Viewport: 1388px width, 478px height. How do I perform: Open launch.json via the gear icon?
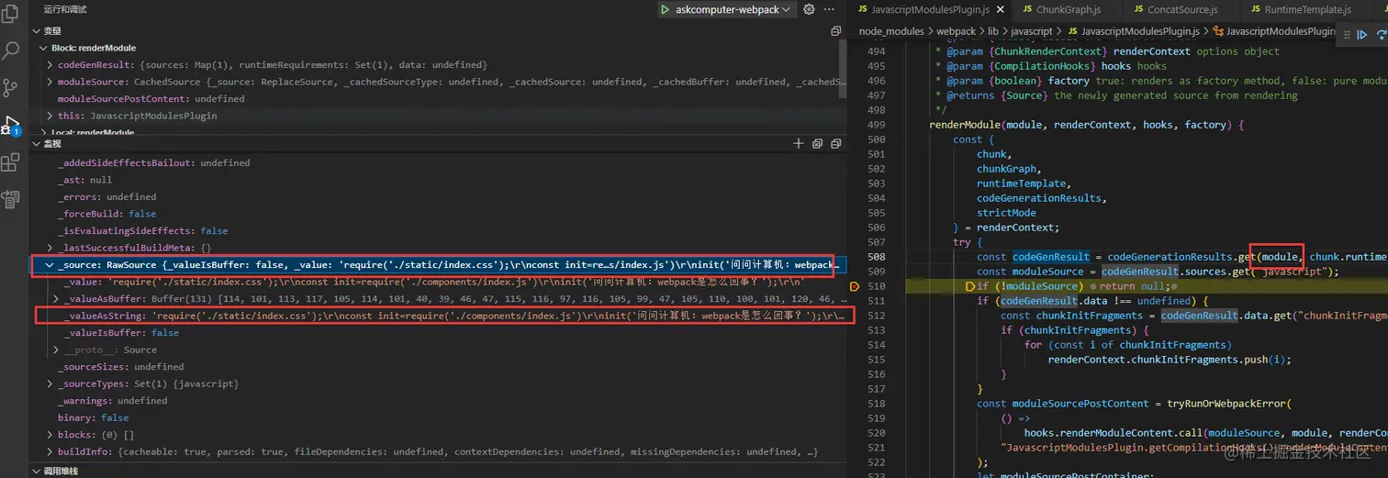(809, 9)
